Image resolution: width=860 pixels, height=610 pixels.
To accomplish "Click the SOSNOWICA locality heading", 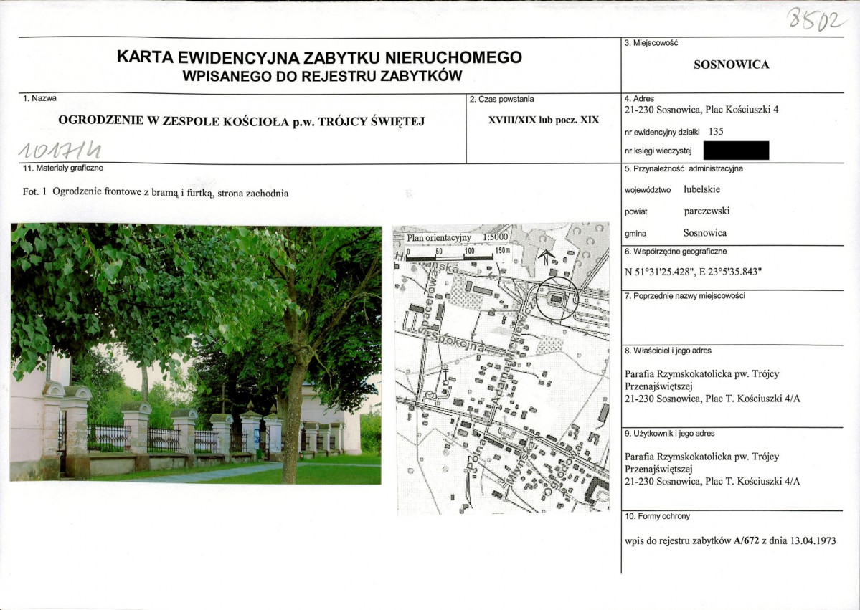I will pos(731,65).
